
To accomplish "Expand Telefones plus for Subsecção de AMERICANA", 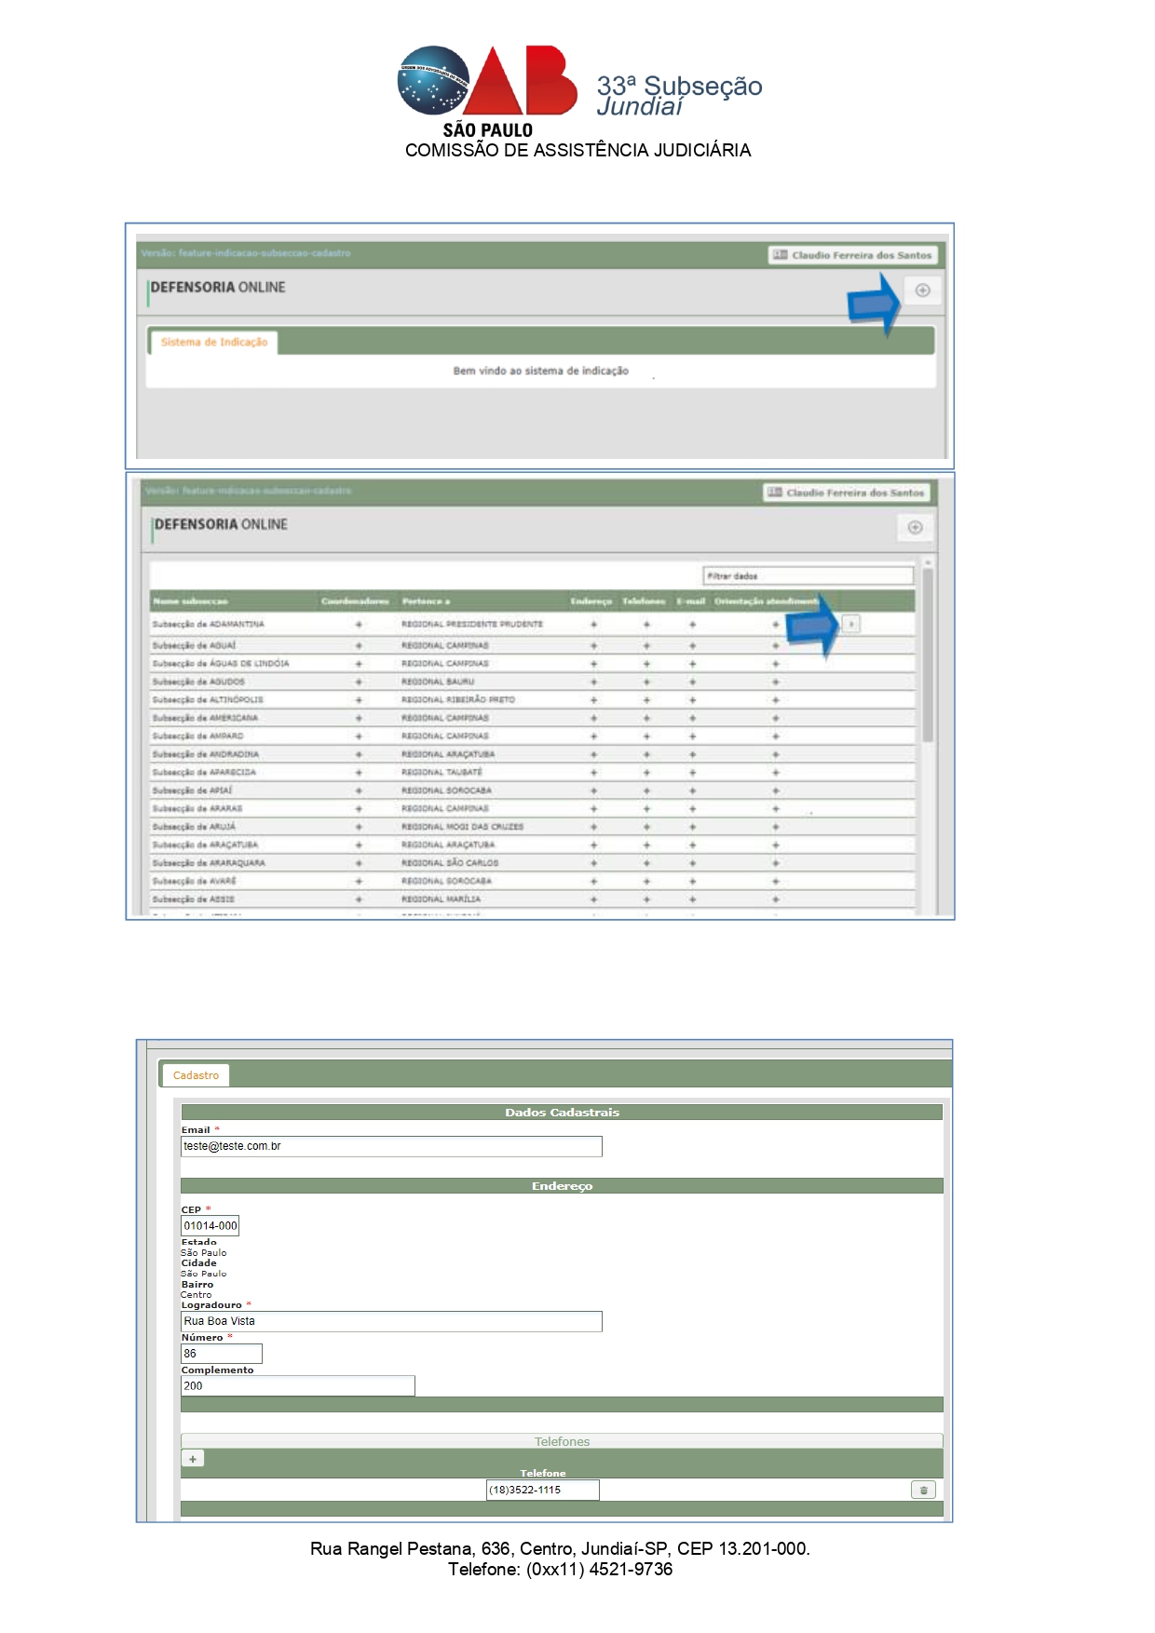I will tap(646, 718).
